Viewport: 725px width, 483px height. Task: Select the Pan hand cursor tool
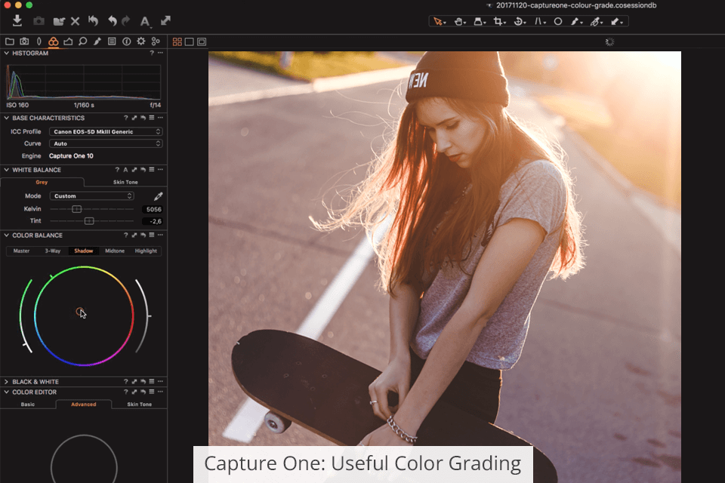(458, 22)
